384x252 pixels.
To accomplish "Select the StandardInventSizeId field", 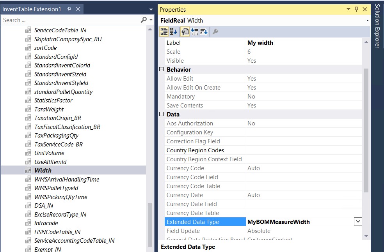I will tap(60, 74).
